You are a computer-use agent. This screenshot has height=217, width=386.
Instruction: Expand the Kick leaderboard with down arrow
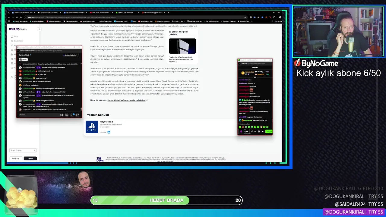click(x=255, y=77)
